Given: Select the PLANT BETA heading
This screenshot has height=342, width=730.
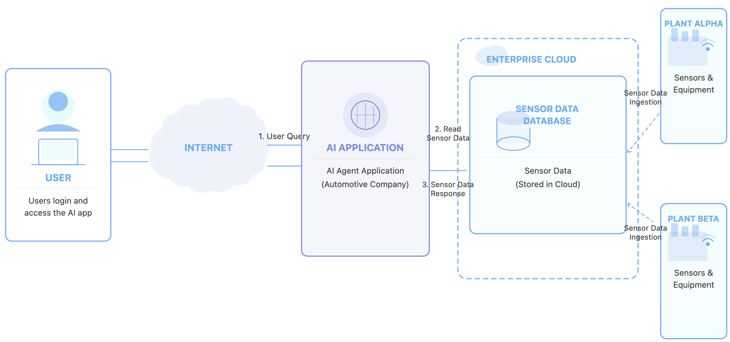Looking at the screenshot, I should 693,219.
